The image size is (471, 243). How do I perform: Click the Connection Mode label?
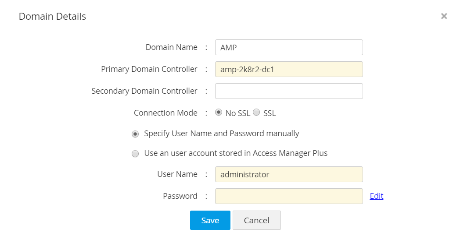pos(165,113)
